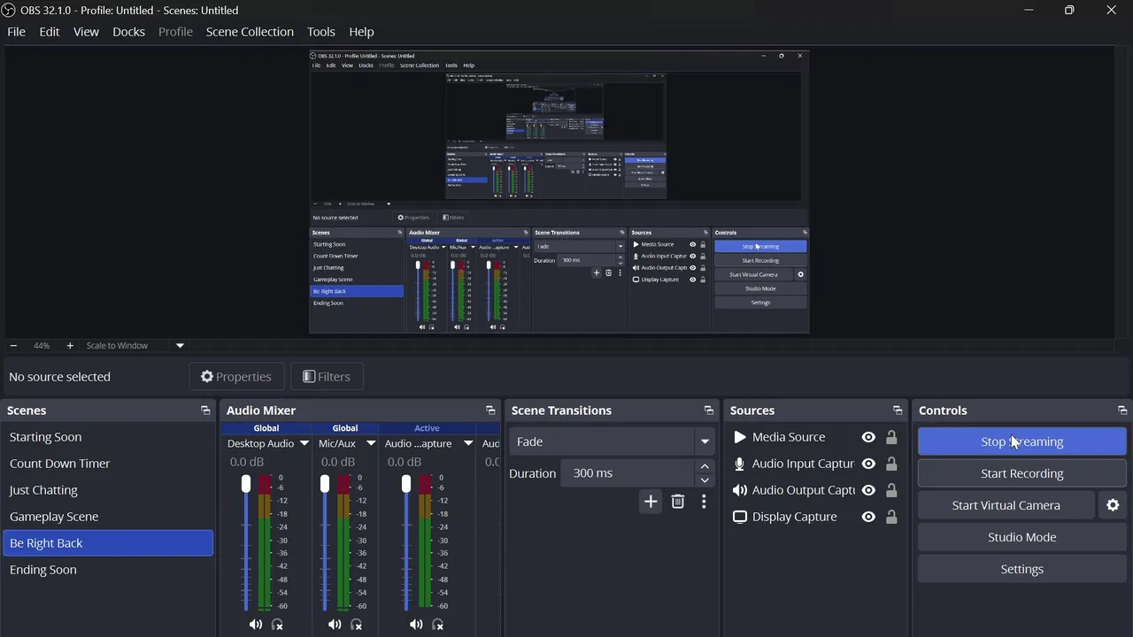The height and width of the screenshot is (637, 1133).
Task: Adjust the Mic/Aux volume slider
Action: point(325,484)
